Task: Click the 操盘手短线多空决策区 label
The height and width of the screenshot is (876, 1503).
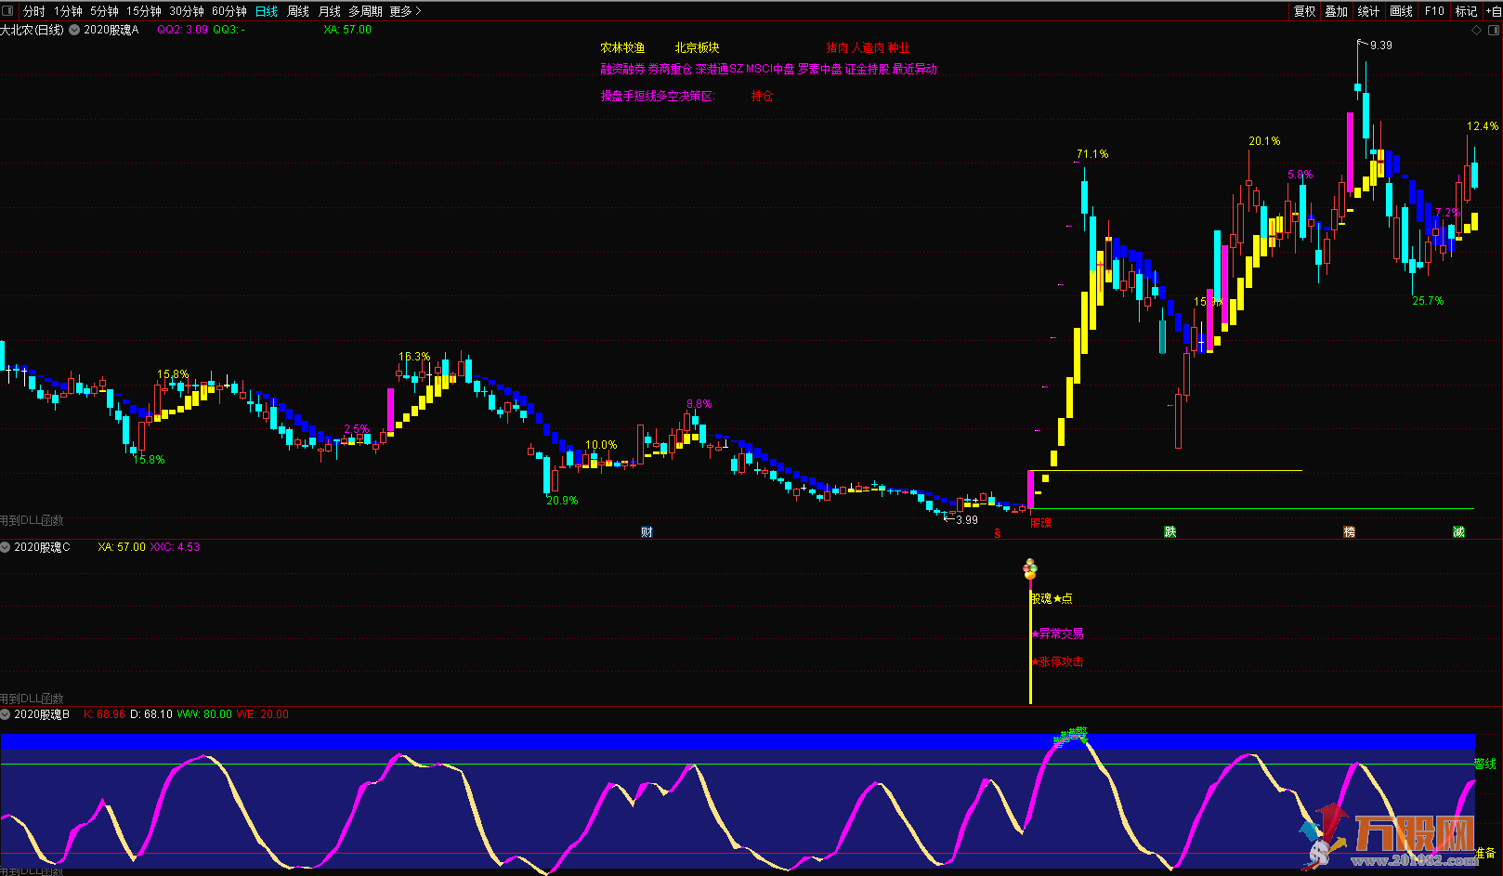Action: tap(658, 96)
